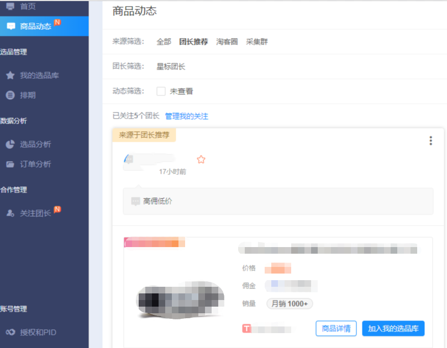Go to 首页 in the sidebar
The width and height of the screenshot is (447, 348).
pos(28,6)
